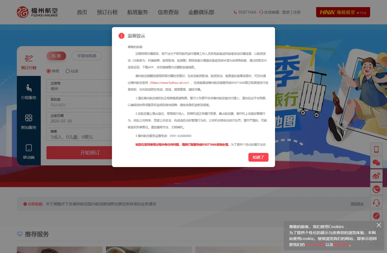Open the 首页 menu item
The width and height of the screenshot is (387, 253).
[82, 12]
